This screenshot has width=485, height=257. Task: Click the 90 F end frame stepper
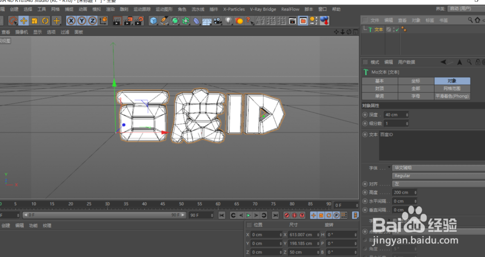coord(212,215)
